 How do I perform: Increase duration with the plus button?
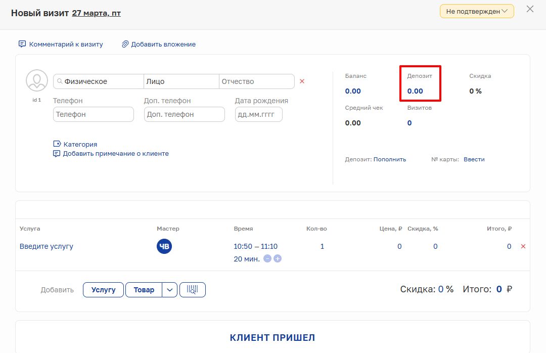pos(278,259)
